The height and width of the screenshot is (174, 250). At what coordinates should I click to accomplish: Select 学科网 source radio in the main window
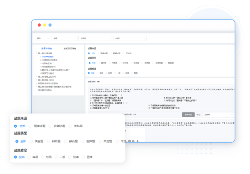(123, 53)
